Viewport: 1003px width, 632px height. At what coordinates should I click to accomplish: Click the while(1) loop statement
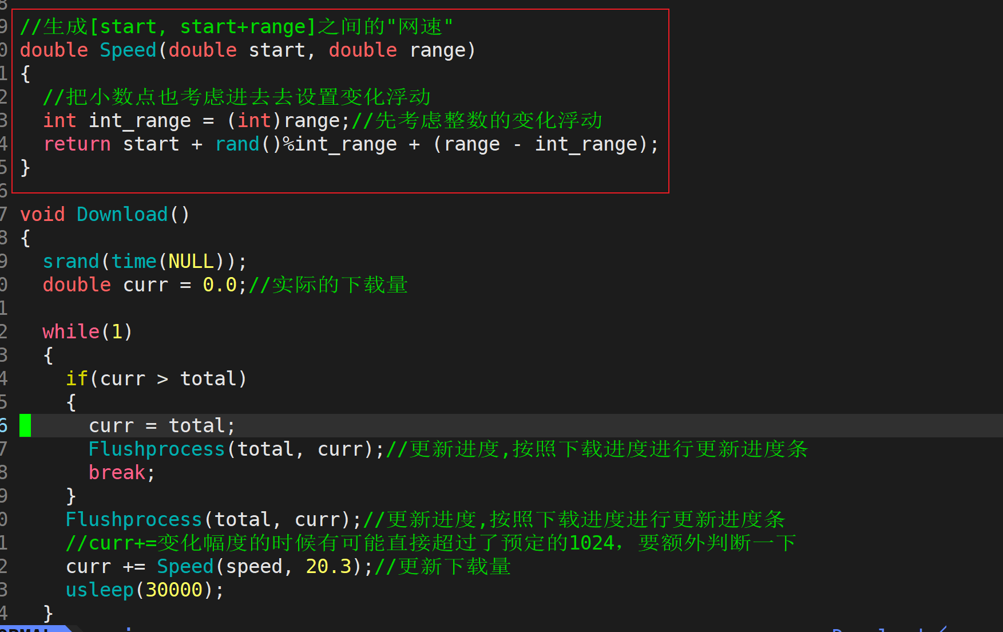88,331
